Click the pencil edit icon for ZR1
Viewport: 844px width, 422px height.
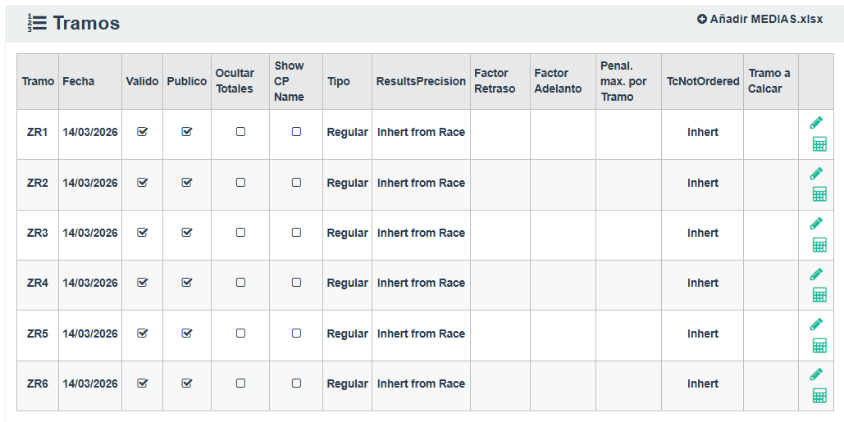[x=816, y=123]
